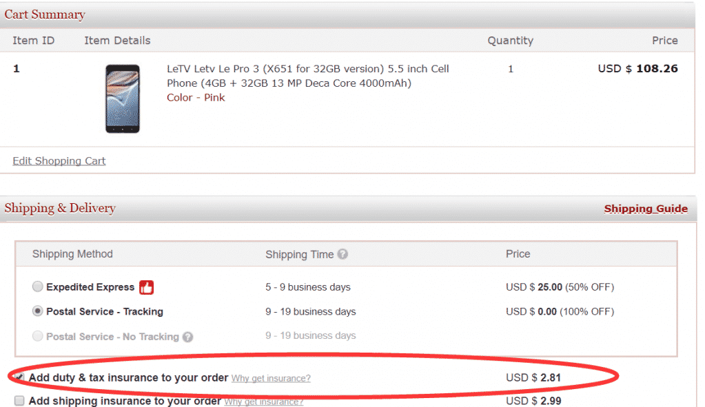This screenshot has height=407, width=705.
Task: Select the Expedited Express shipping radio button
Action: pyautogui.click(x=38, y=287)
